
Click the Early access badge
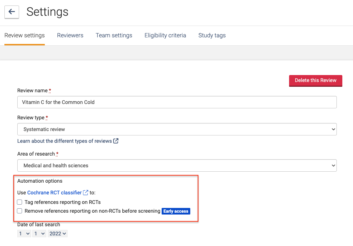pyautogui.click(x=176, y=211)
